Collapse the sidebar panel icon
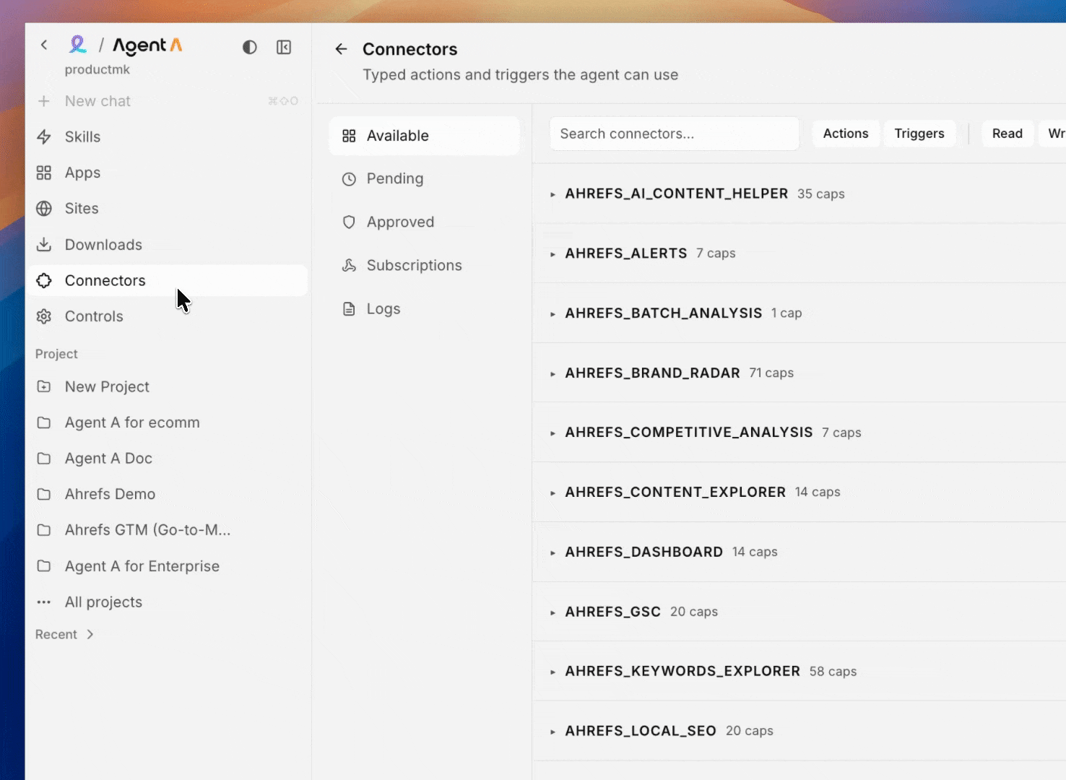The width and height of the screenshot is (1066, 780). [x=284, y=47]
